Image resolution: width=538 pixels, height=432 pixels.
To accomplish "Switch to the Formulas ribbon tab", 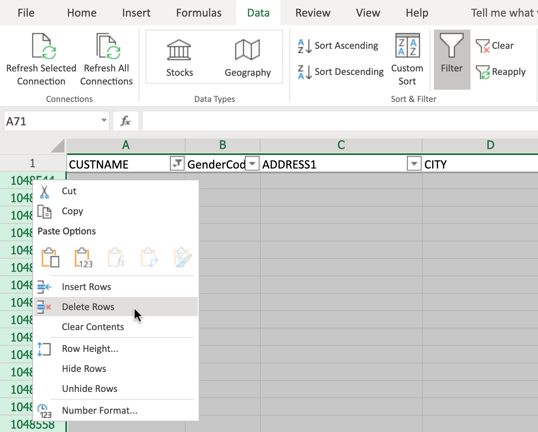I will (199, 13).
